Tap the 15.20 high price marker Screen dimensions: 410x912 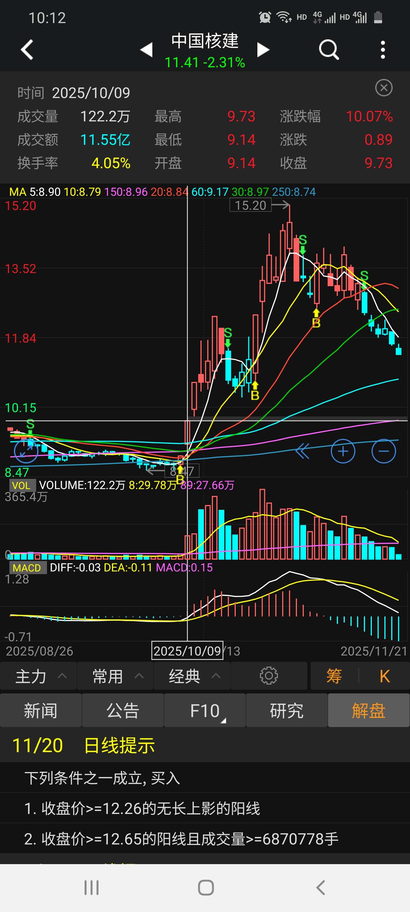[x=251, y=205]
